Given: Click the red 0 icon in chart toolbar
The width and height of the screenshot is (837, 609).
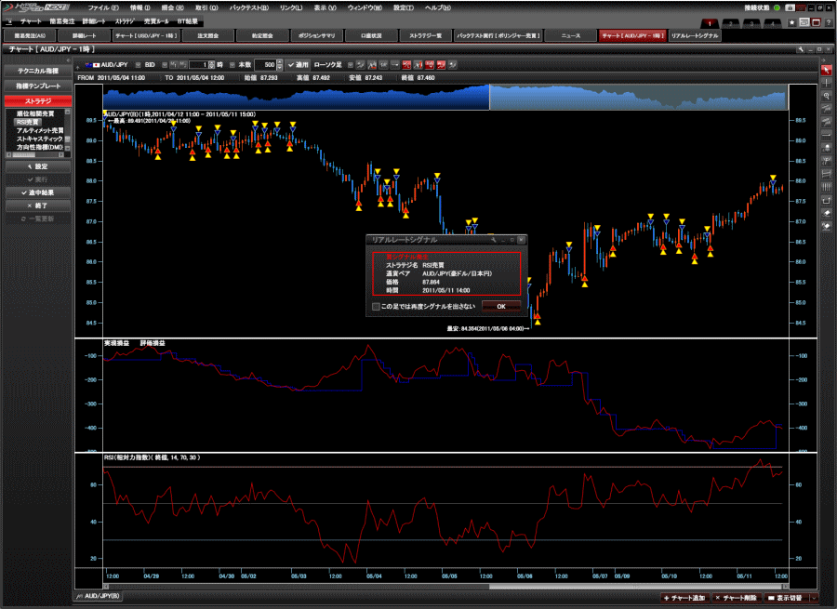Looking at the screenshot, I should [x=430, y=64].
